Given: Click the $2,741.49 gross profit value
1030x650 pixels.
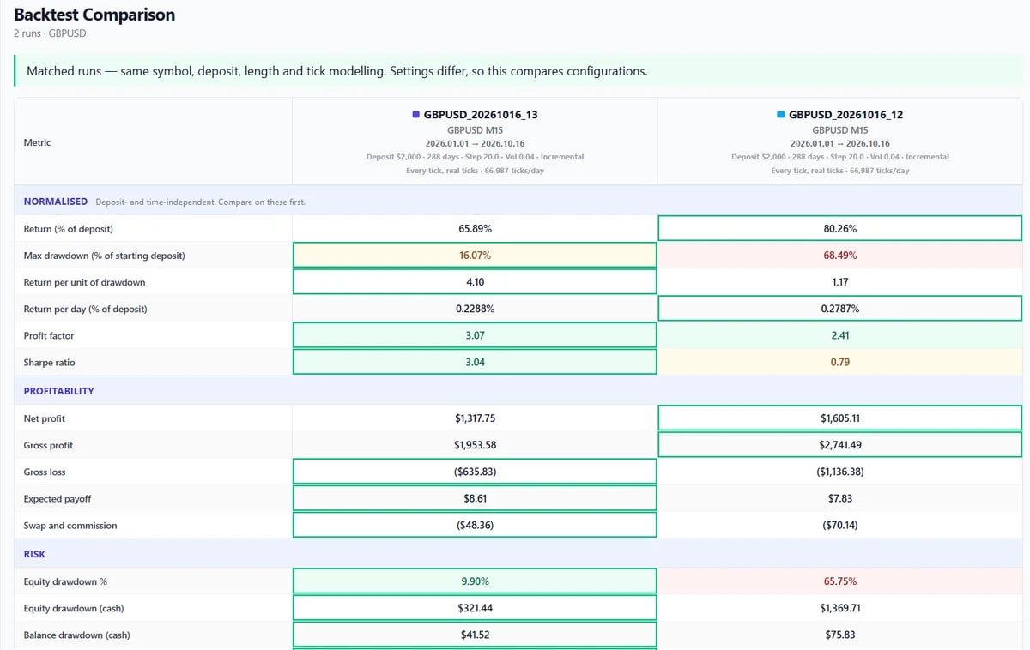Looking at the screenshot, I should click(x=839, y=445).
